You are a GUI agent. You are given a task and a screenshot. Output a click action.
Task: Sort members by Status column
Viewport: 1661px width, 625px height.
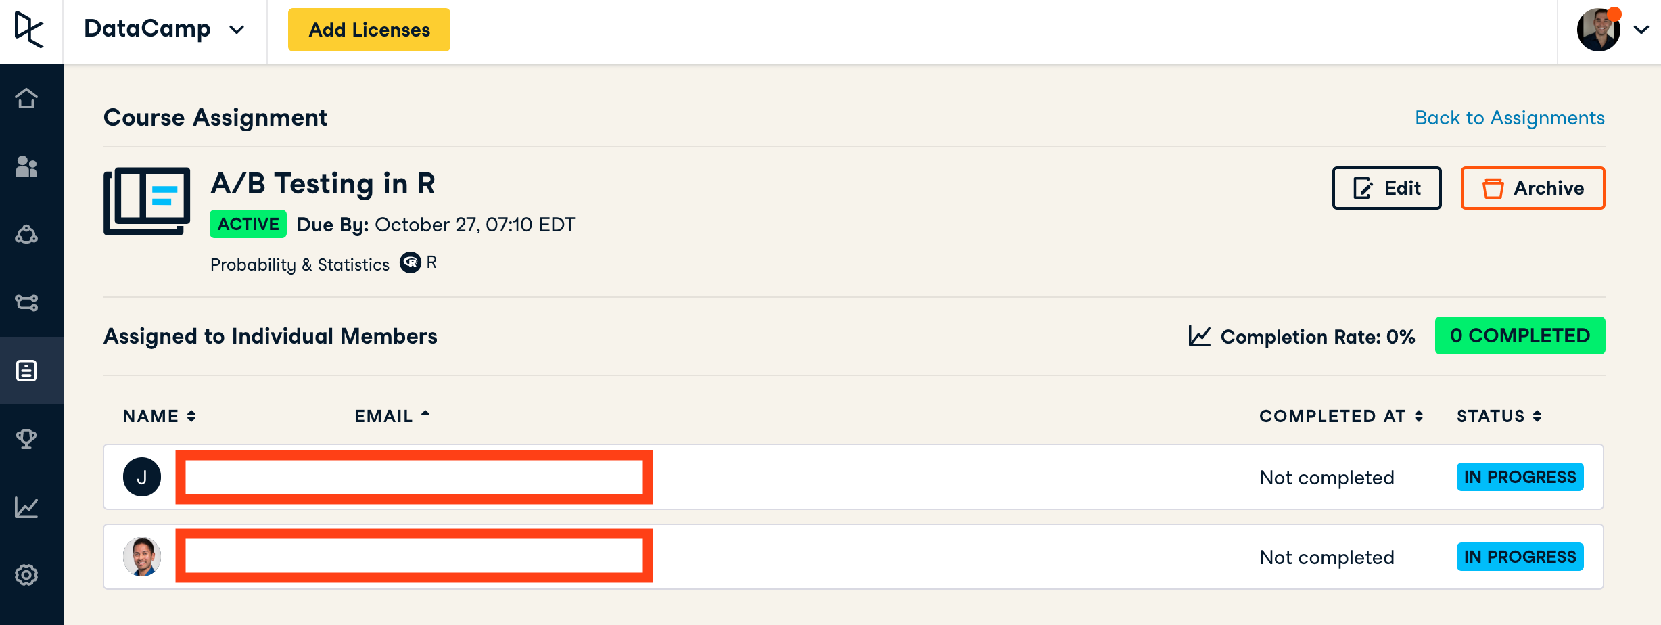click(x=1499, y=416)
